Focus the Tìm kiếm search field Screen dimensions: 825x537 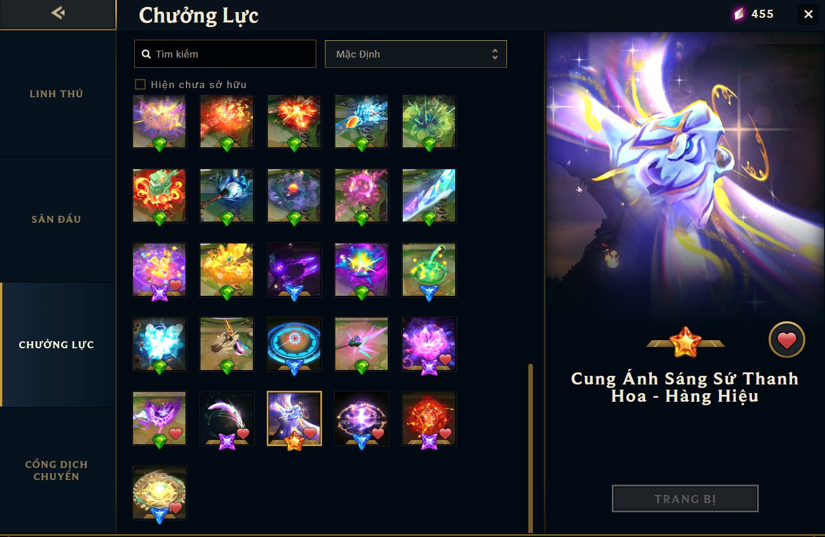click(x=225, y=54)
